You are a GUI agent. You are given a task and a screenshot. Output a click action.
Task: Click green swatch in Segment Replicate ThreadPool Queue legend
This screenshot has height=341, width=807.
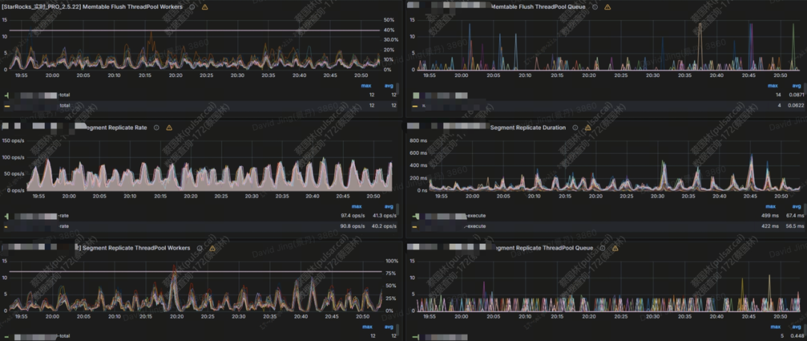tap(415, 337)
